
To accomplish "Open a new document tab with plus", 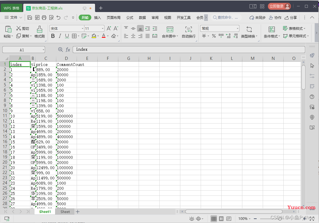I will coord(101,8).
